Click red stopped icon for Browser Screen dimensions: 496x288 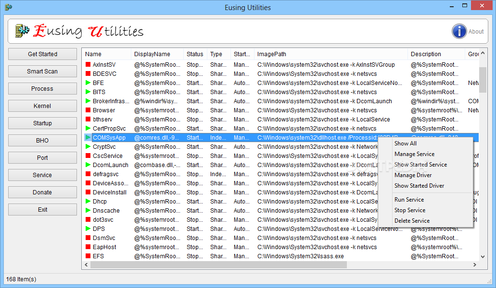tap(88, 110)
